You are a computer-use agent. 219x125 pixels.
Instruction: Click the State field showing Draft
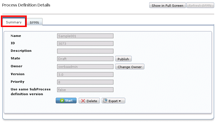pos(85,59)
